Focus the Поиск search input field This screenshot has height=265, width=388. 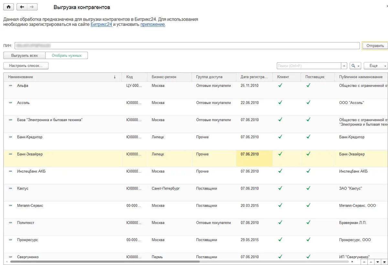pyautogui.click(x=309, y=66)
